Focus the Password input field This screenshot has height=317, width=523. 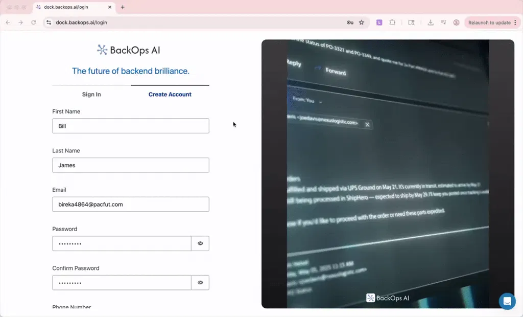(x=122, y=243)
